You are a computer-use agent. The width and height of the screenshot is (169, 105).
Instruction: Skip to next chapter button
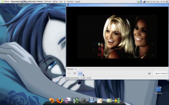point(80,73)
